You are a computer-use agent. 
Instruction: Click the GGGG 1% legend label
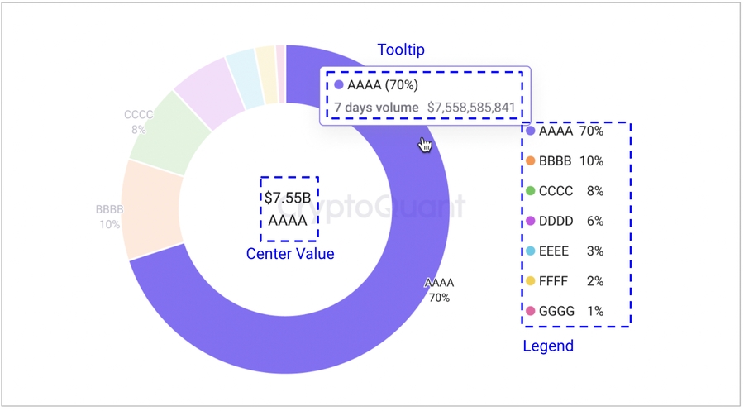[x=570, y=312]
